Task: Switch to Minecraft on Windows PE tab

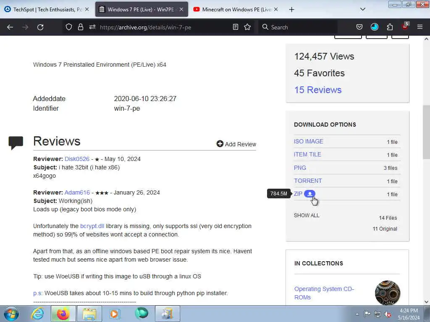Action: (x=236, y=9)
